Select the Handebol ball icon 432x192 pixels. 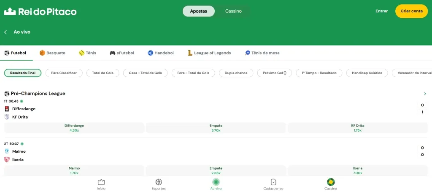pyautogui.click(x=151, y=53)
